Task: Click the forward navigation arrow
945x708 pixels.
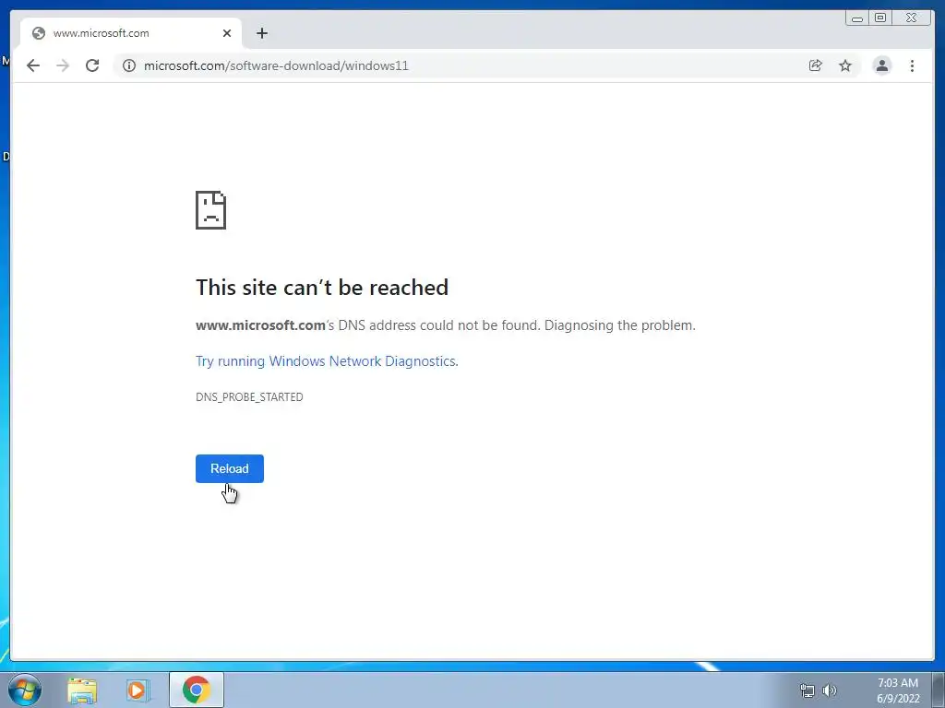Action: 63,65
